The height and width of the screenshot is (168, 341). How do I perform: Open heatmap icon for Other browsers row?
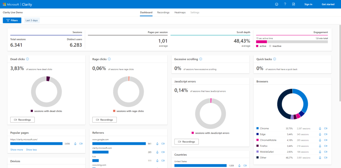click(320, 158)
